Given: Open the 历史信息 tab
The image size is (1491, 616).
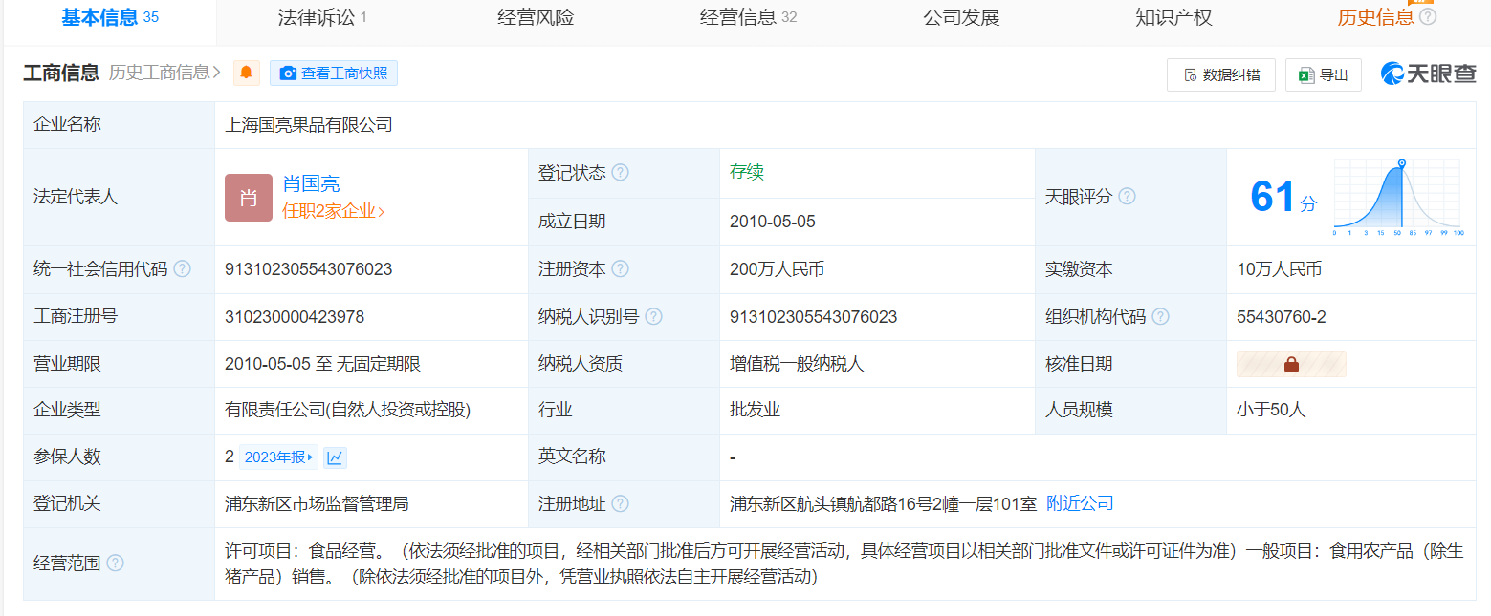Looking at the screenshot, I should tap(1375, 17).
